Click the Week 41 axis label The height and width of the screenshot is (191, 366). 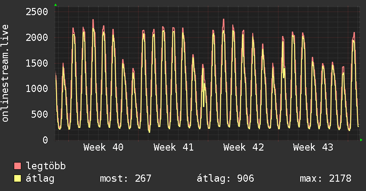click(x=173, y=147)
